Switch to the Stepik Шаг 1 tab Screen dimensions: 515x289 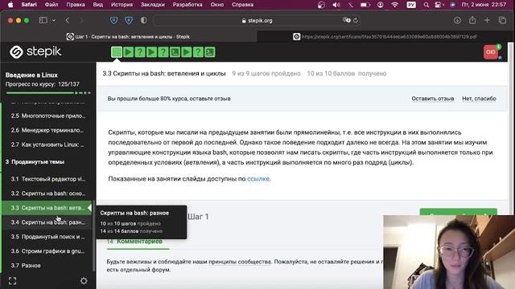pyautogui.click(x=129, y=37)
